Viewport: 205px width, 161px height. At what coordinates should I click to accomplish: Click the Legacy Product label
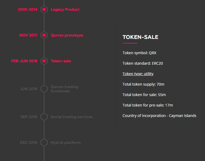[65, 10]
